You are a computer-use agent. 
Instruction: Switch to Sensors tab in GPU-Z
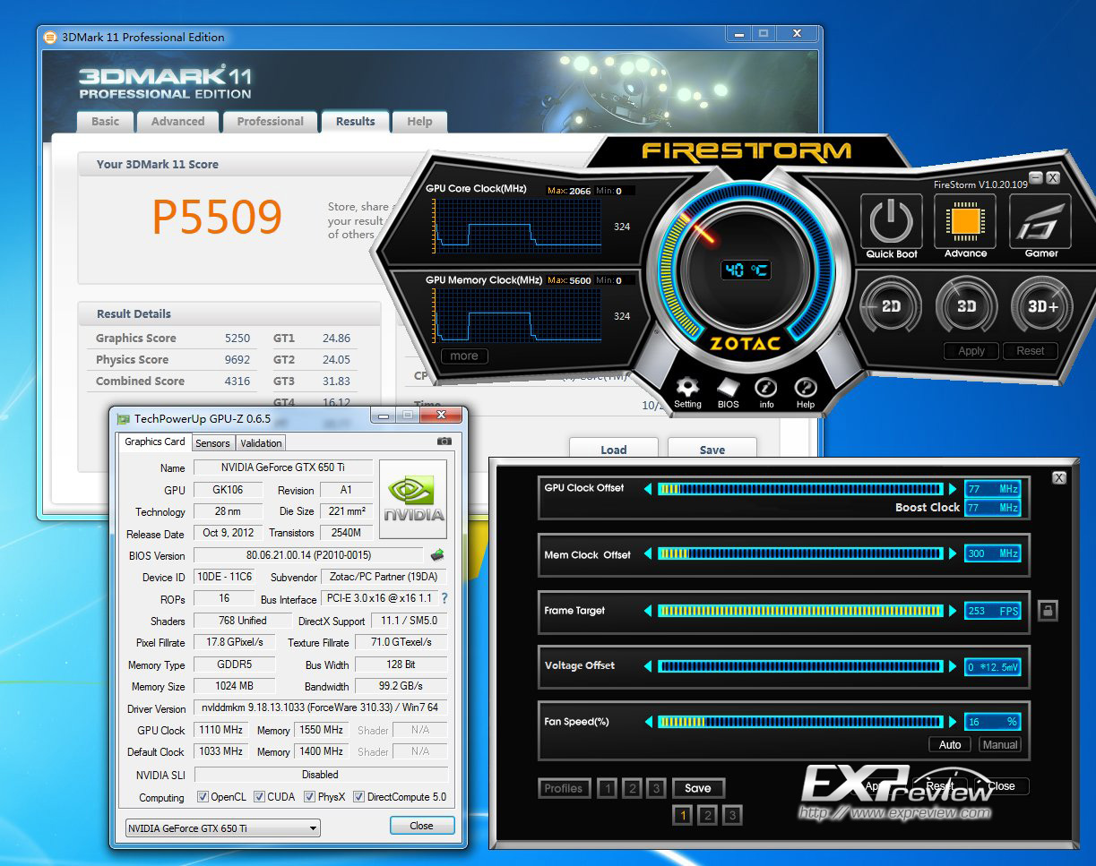click(212, 442)
